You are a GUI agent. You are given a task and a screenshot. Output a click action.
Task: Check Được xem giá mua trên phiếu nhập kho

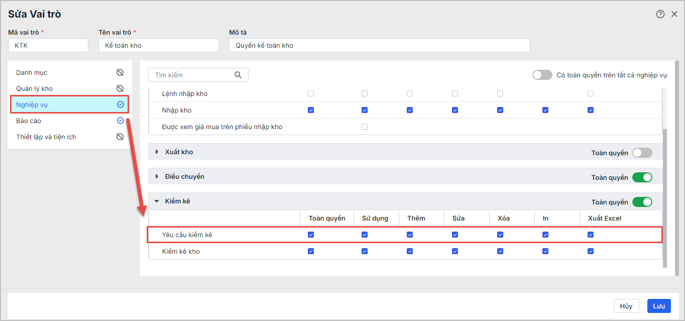tap(365, 127)
